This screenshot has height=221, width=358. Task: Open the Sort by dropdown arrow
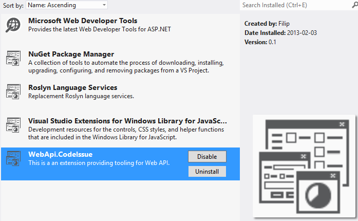point(104,5)
